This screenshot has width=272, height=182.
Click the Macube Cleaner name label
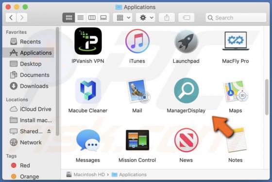click(88, 111)
